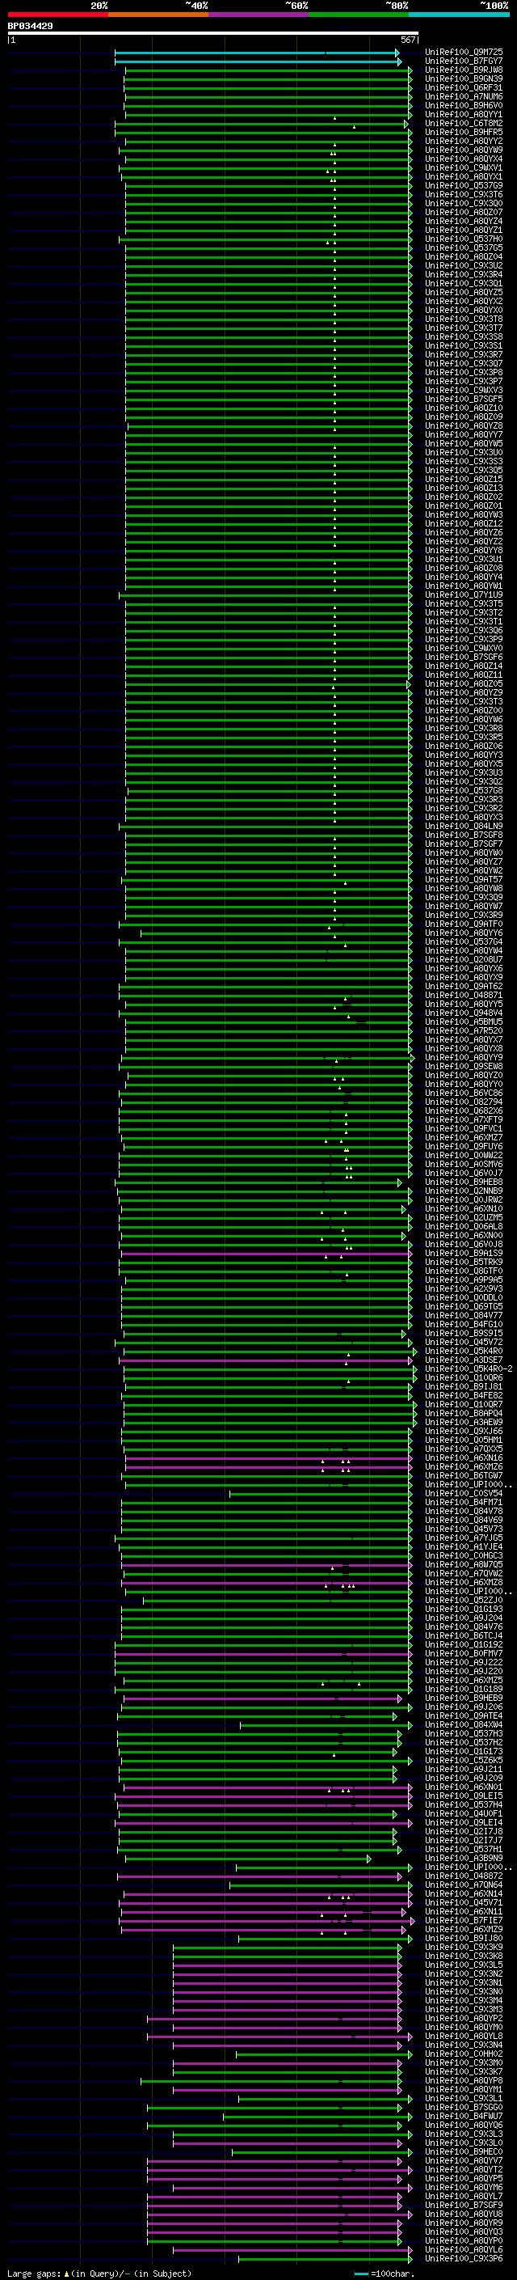Select the UniRef100_B6TGW7 label

(463, 1475)
